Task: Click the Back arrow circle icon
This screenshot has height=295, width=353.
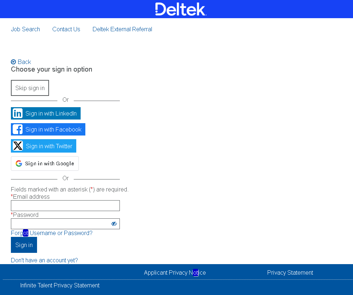Action: pyautogui.click(x=13, y=62)
